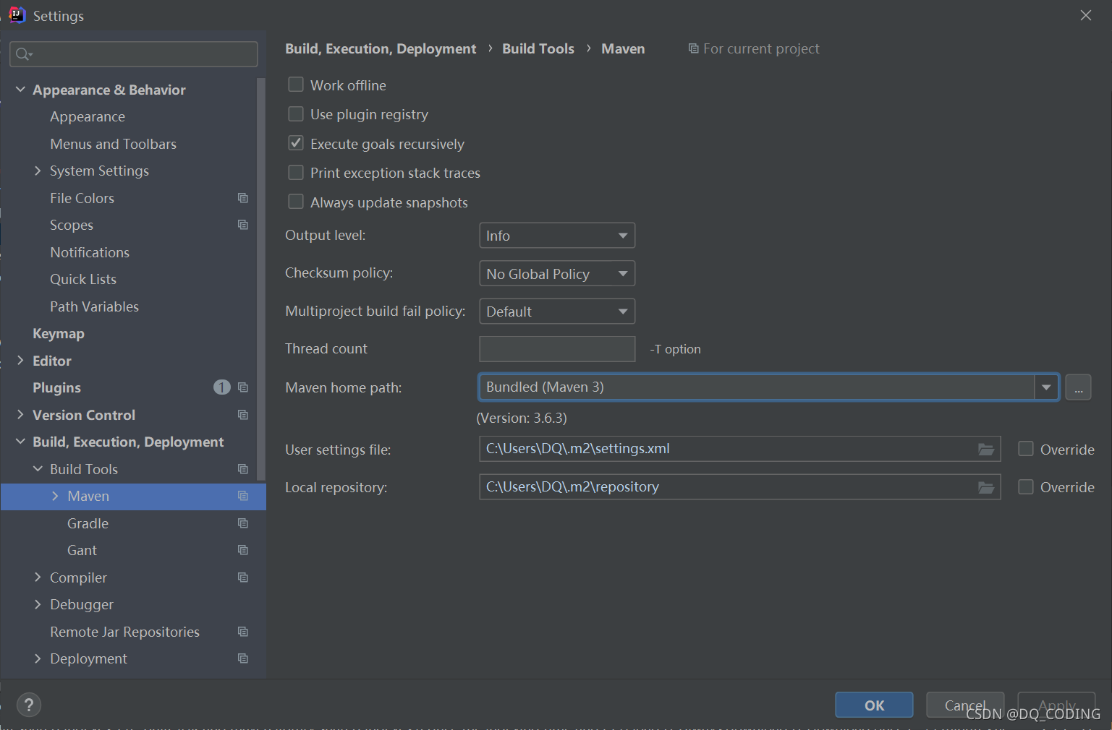The width and height of the screenshot is (1112, 730).
Task: Open help with the question mark button
Action: point(29,705)
